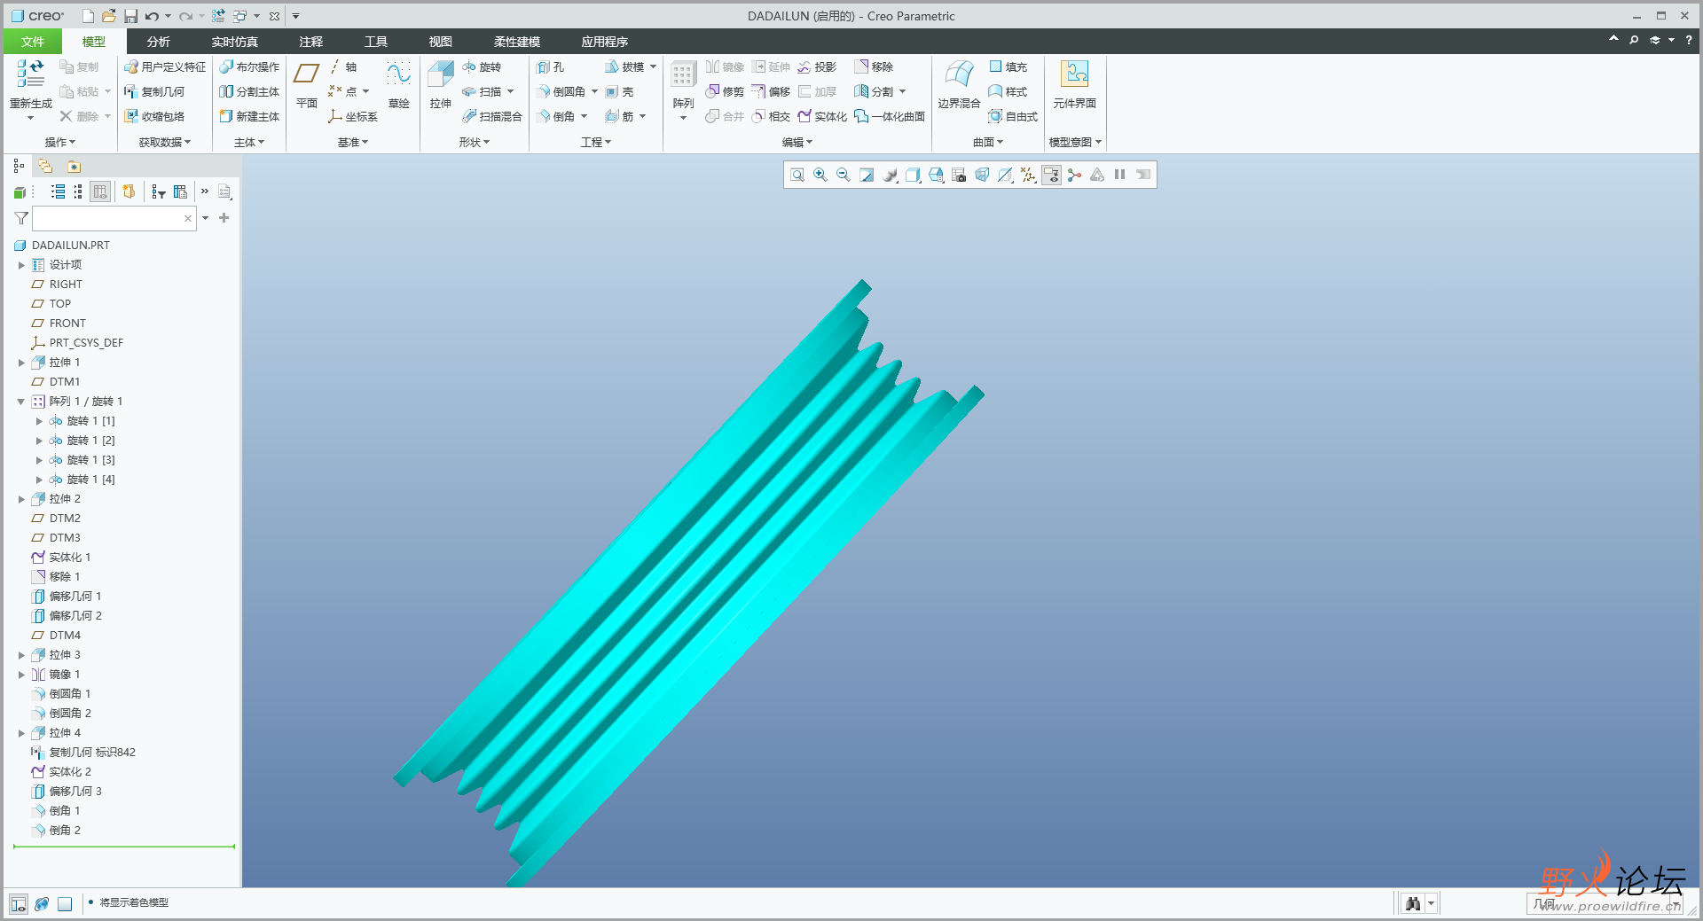
Task: Expand the 旋转 1 [1] tree node
Action: pyautogui.click(x=39, y=421)
